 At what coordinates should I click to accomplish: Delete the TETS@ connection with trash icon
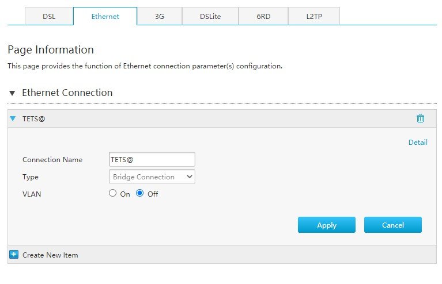click(420, 118)
